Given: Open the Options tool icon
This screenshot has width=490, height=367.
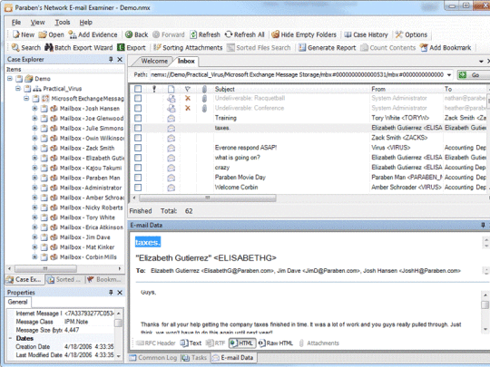Looking at the screenshot, I should point(399,34).
